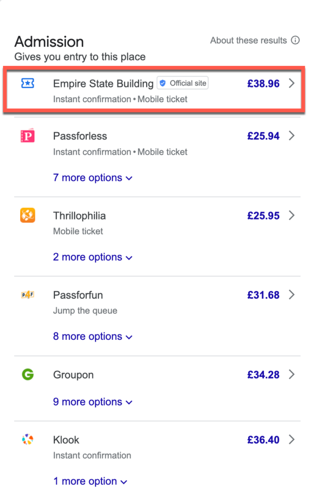Click the Empire State Building ticket icon
Image resolution: width=314 pixels, height=497 pixels.
click(x=28, y=84)
